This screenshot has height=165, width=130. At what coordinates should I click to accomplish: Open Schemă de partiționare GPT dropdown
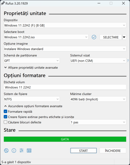point(32,61)
